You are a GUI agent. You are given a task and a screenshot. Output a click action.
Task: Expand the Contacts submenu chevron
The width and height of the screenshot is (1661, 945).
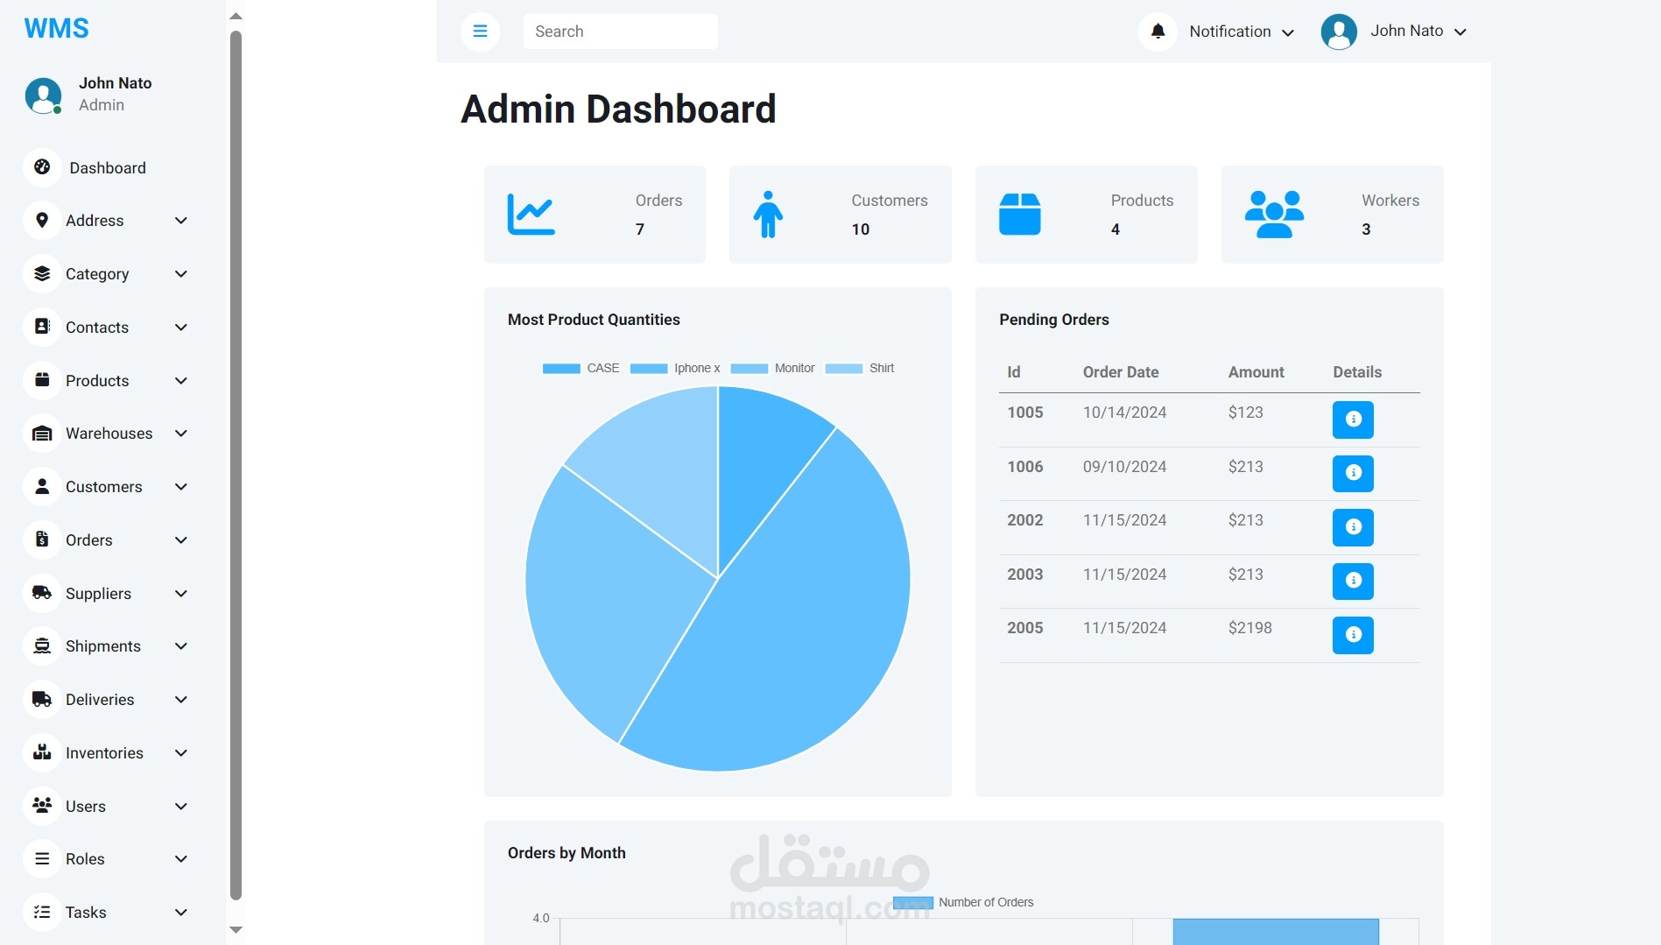click(181, 327)
